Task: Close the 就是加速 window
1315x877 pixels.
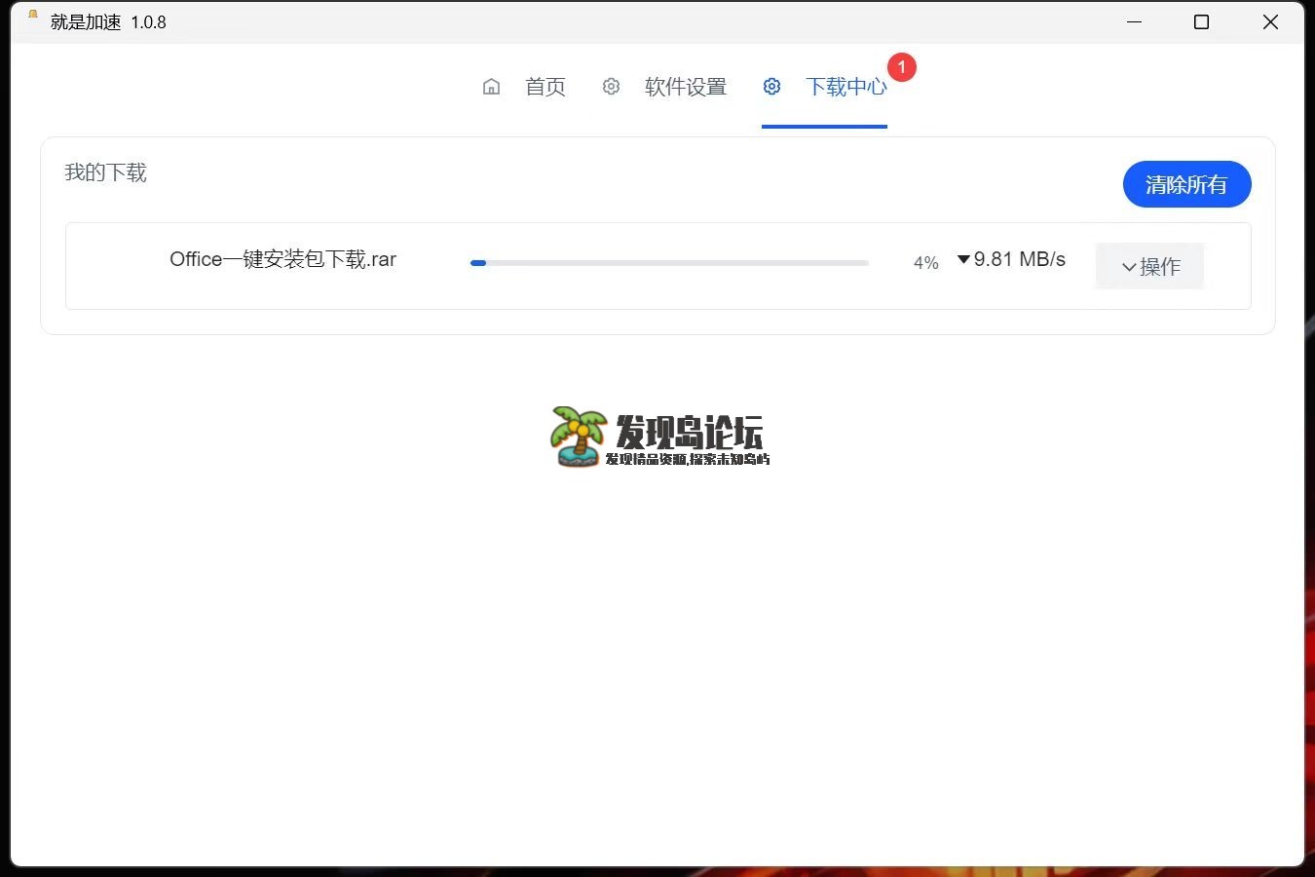Action: click(1270, 21)
